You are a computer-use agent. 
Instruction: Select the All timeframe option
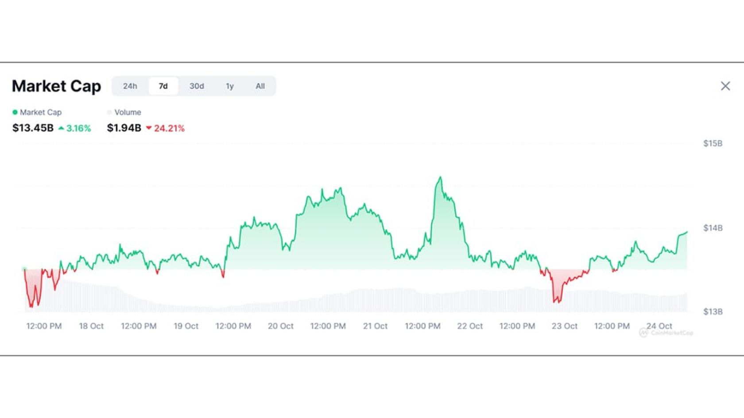point(260,86)
